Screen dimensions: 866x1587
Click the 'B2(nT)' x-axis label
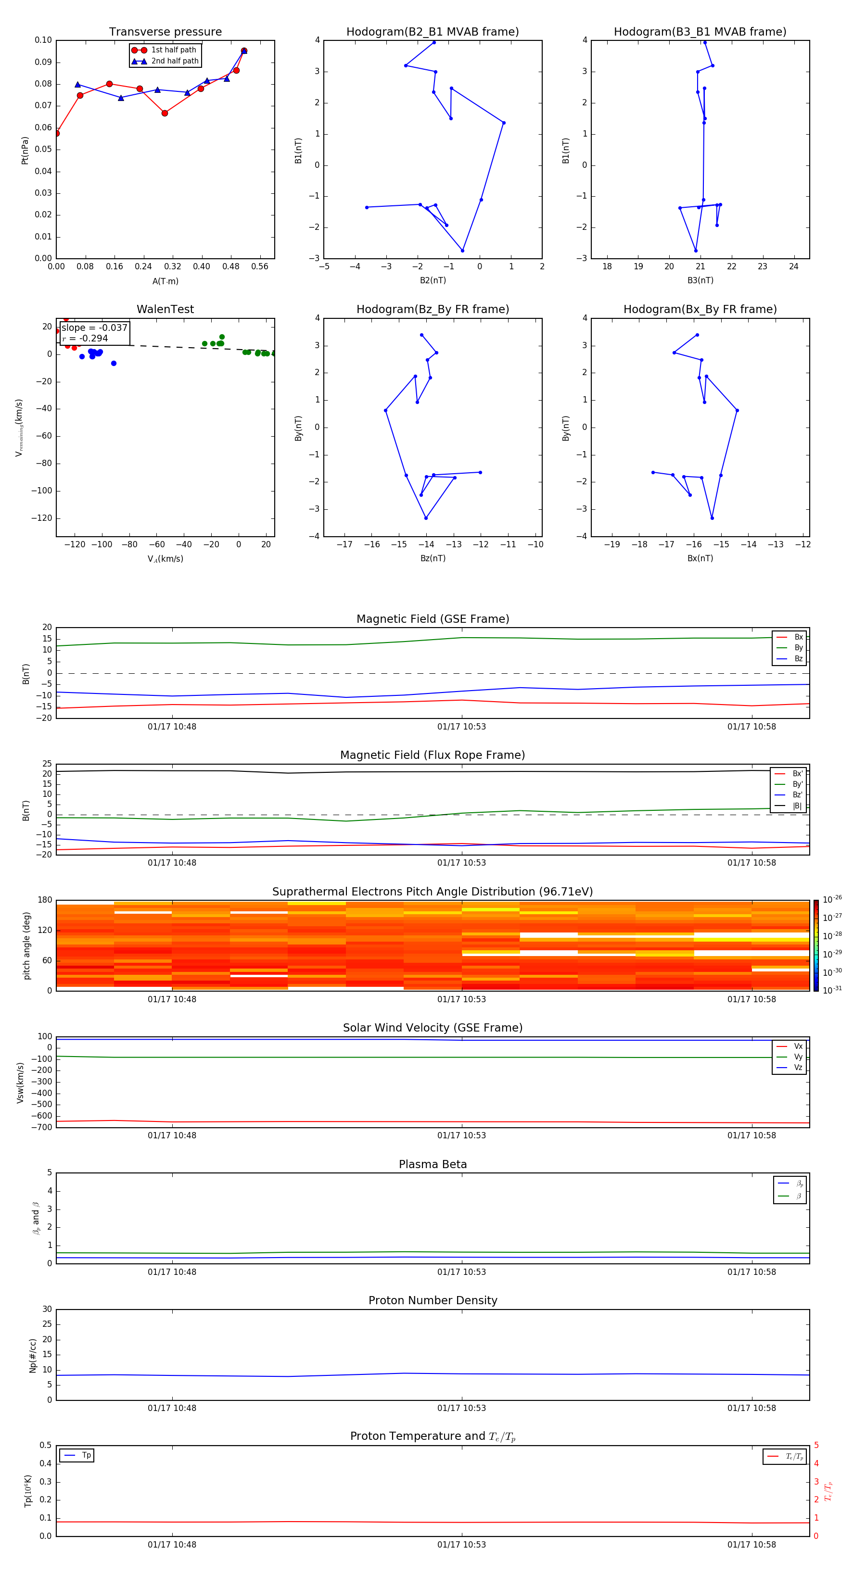coord(433,280)
